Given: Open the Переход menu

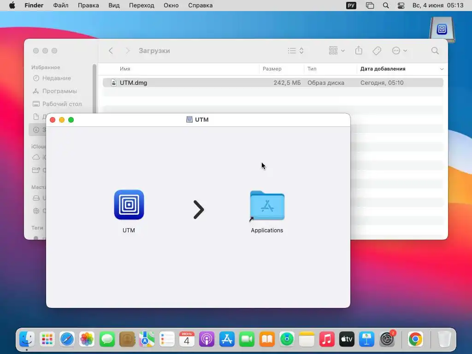Looking at the screenshot, I should click(142, 6).
